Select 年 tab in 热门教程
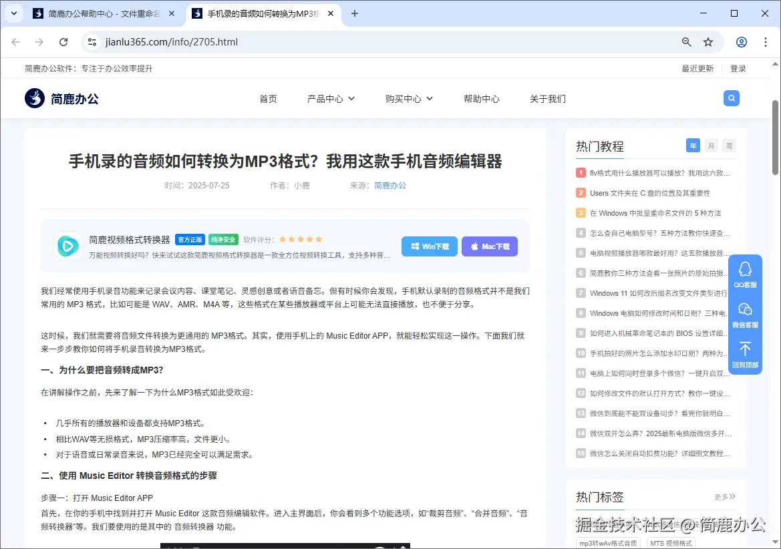781x549 pixels. (x=693, y=146)
